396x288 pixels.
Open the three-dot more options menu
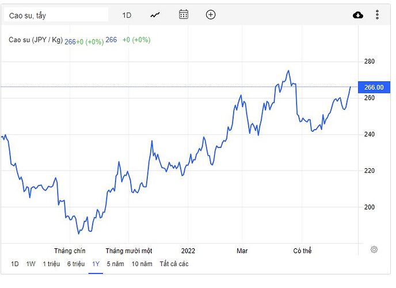[377, 15]
